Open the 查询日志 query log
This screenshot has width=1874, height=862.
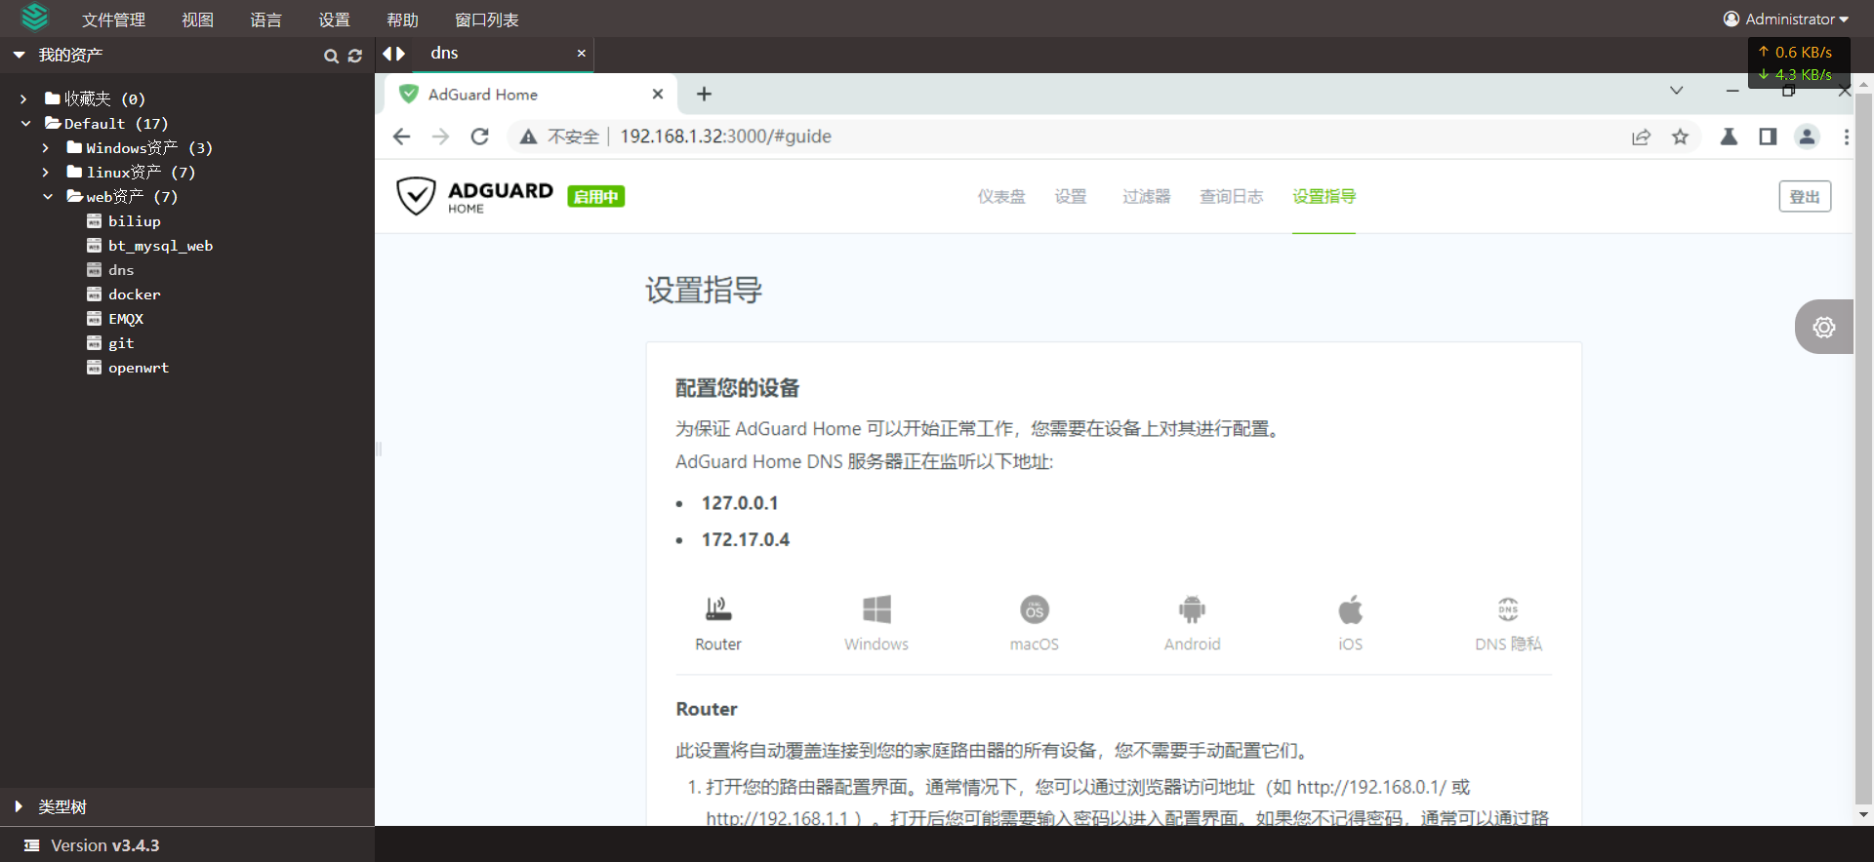[x=1231, y=196]
